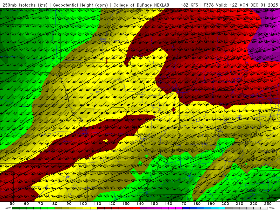Click the 190 label on color scale
280x210 pixels.
[x=211, y=204]
